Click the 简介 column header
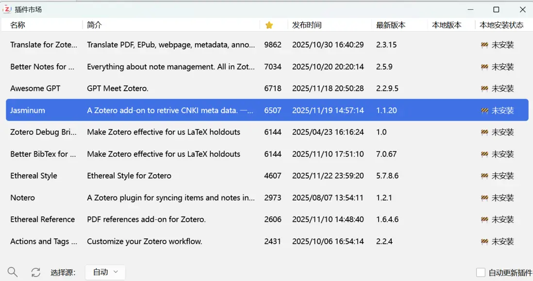The width and height of the screenshot is (533, 281). pyautogui.click(x=95, y=25)
